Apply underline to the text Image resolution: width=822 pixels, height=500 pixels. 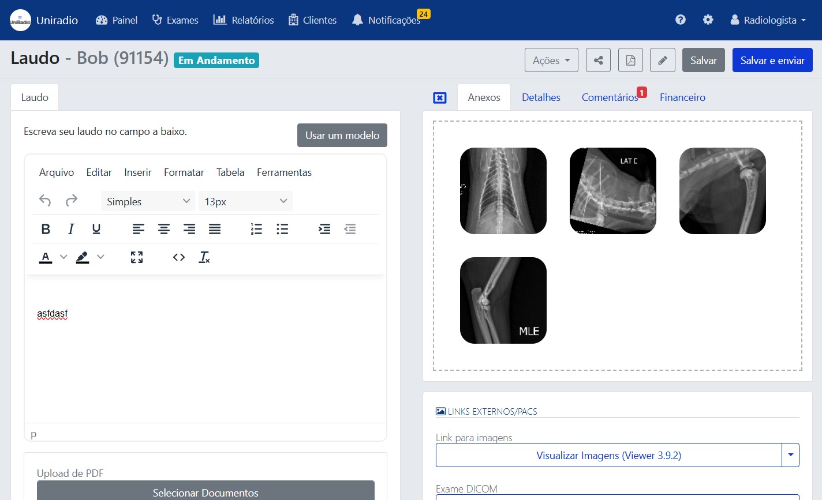click(x=96, y=229)
